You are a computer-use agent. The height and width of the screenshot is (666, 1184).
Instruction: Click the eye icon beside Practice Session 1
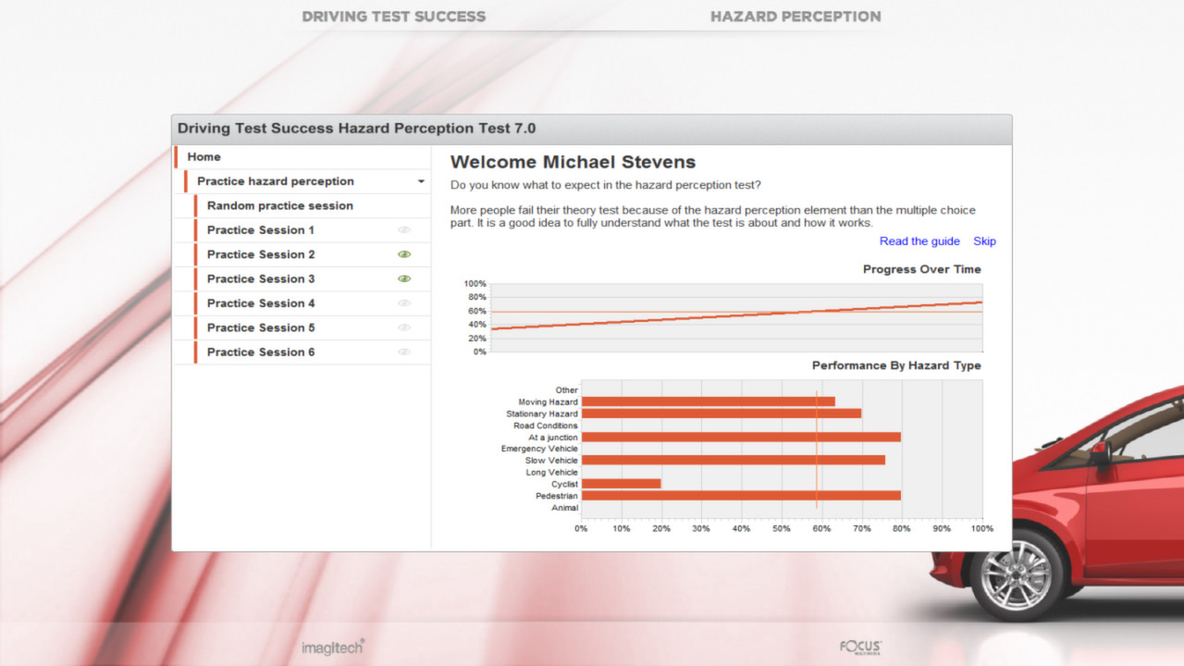tap(403, 230)
